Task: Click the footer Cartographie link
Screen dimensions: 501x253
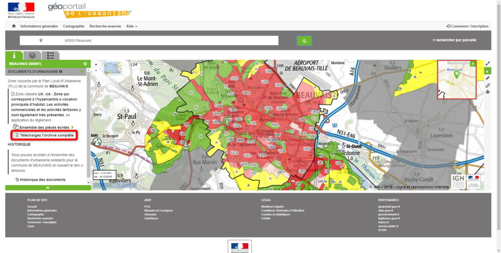Action: 35,214
